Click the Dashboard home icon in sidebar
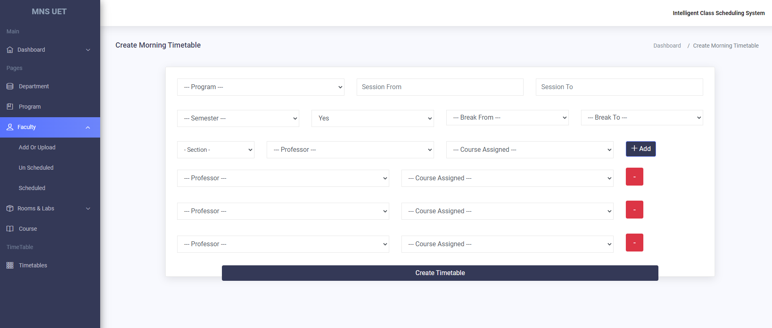Viewport: 772px width, 328px height. (x=10, y=50)
